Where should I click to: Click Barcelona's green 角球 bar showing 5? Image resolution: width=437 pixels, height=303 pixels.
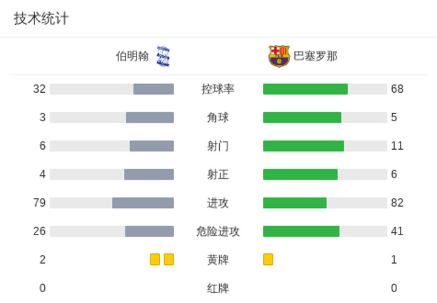(x=302, y=118)
